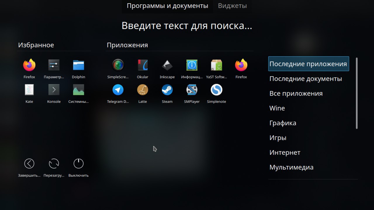The width and height of the screenshot is (374, 210).
Task: Open SMPlayer media player
Action: [x=192, y=90]
